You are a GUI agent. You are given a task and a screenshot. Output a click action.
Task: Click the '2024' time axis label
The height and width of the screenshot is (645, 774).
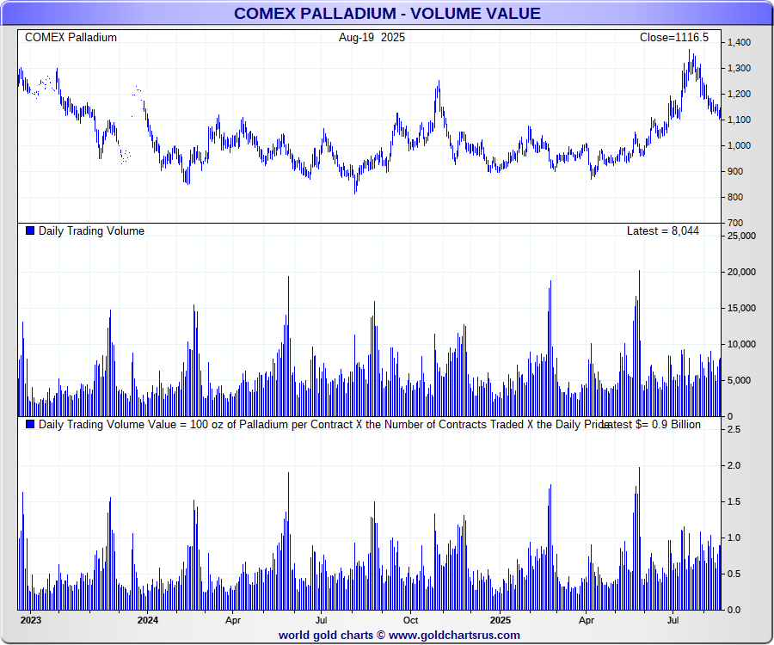click(148, 620)
